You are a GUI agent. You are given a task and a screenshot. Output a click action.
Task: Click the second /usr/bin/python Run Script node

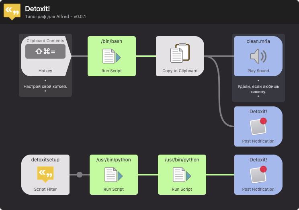pos(182,175)
